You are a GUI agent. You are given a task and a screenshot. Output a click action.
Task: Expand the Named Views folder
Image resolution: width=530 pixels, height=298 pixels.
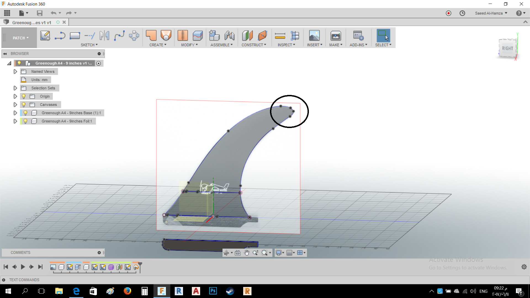tap(15, 71)
